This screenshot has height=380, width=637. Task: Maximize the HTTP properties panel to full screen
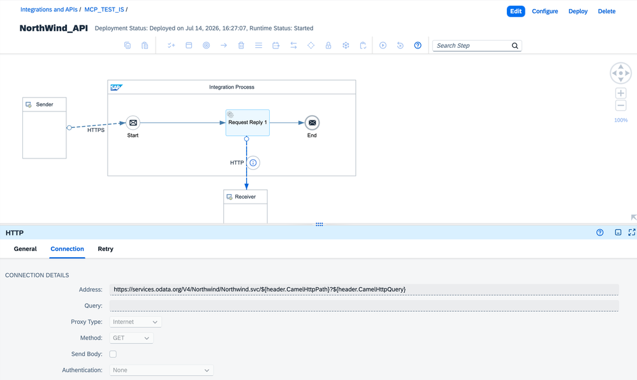tap(632, 232)
